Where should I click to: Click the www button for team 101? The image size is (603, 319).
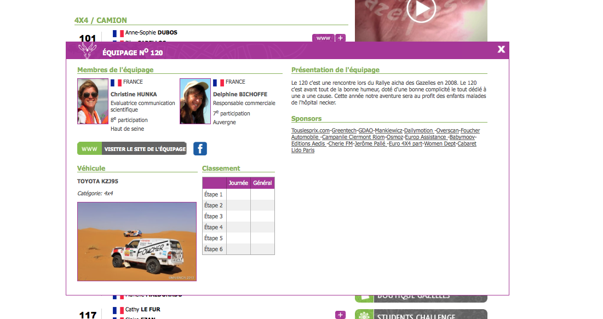[323, 38]
